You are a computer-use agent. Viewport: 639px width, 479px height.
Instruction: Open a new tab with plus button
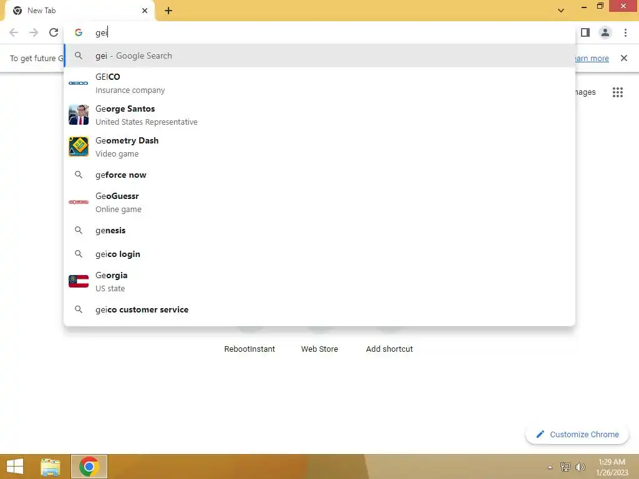pos(168,11)
